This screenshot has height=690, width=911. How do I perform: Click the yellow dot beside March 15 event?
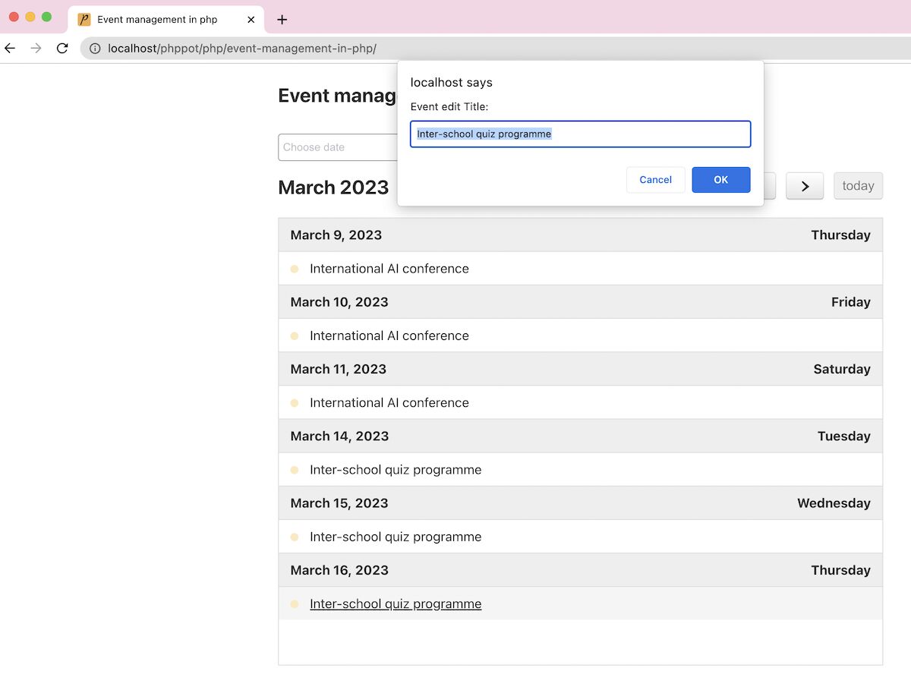(295, 537)
